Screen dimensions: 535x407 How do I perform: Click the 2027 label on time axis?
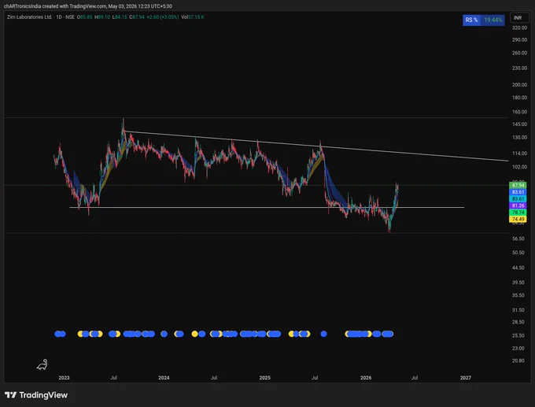(466, 378)
